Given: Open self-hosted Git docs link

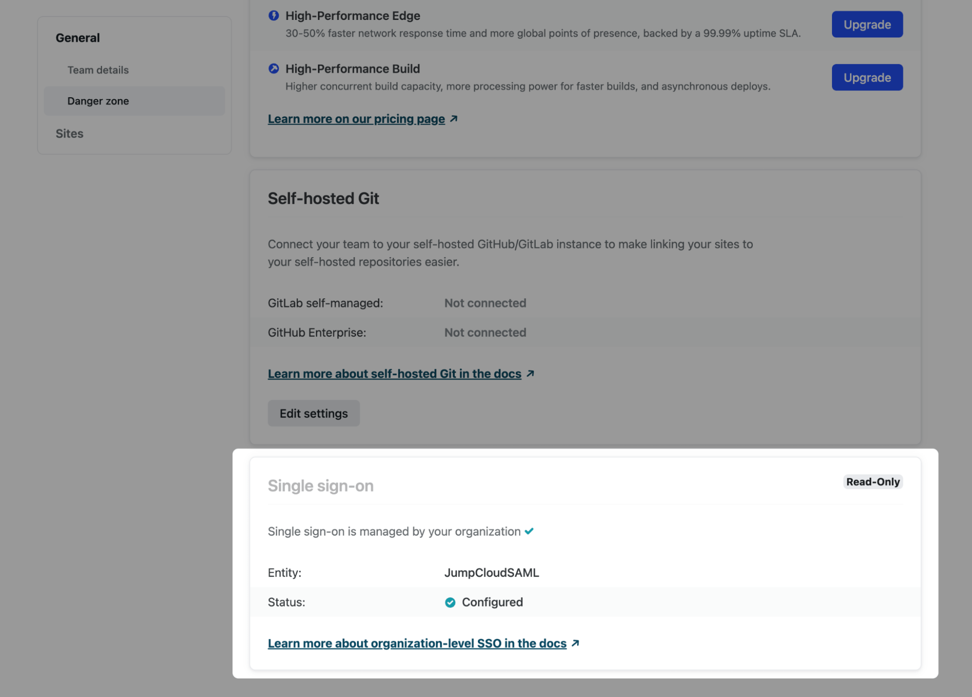Looking at the screenshot, I should pyautogui.click(x=394, y=374).
